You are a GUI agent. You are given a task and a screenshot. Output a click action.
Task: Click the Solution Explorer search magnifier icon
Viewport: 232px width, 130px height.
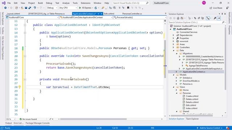223,22
